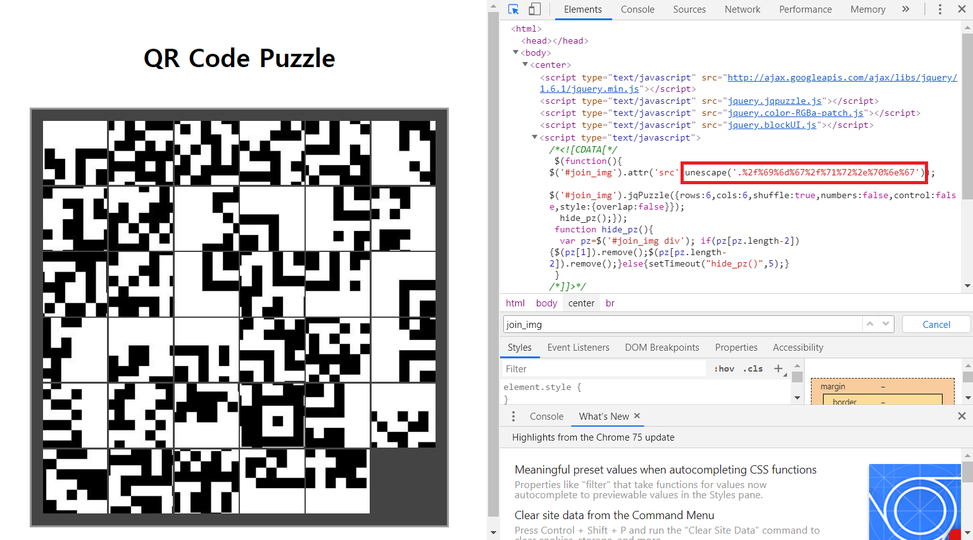Click 'Meaningful preset values' heading text
The height and width of the screenshot is (540, 973).
click(665, 470)
